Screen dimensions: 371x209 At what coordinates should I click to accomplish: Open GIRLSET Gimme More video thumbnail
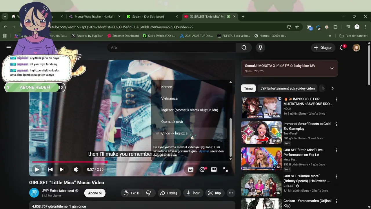(261, 185)
